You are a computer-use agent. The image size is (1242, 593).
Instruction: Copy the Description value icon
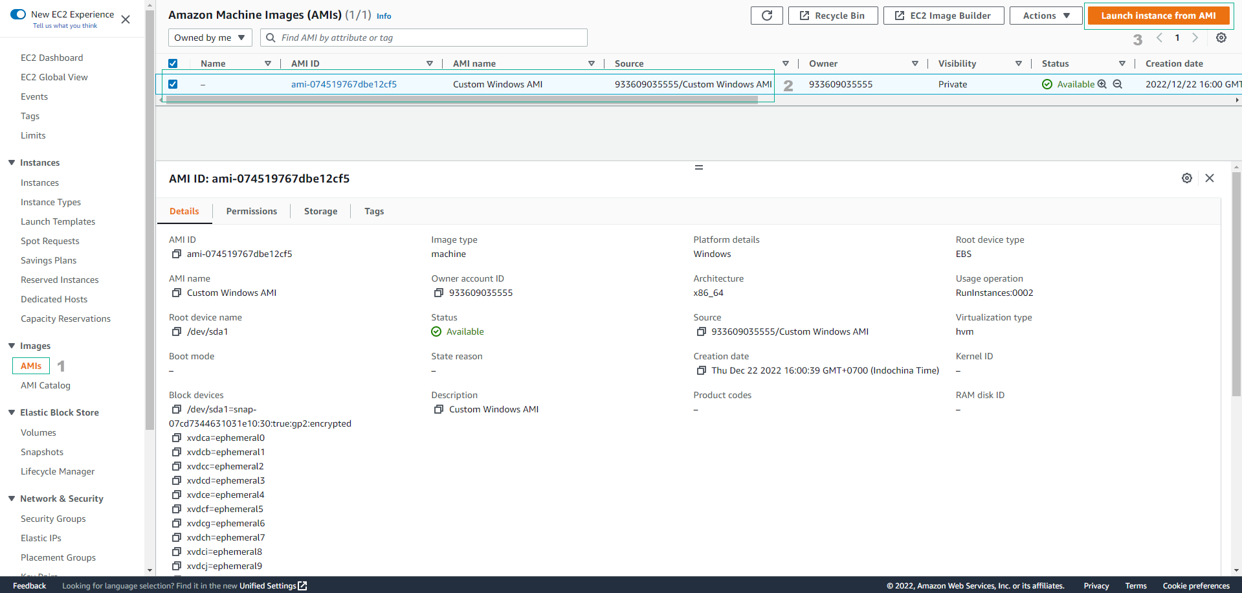438,409
